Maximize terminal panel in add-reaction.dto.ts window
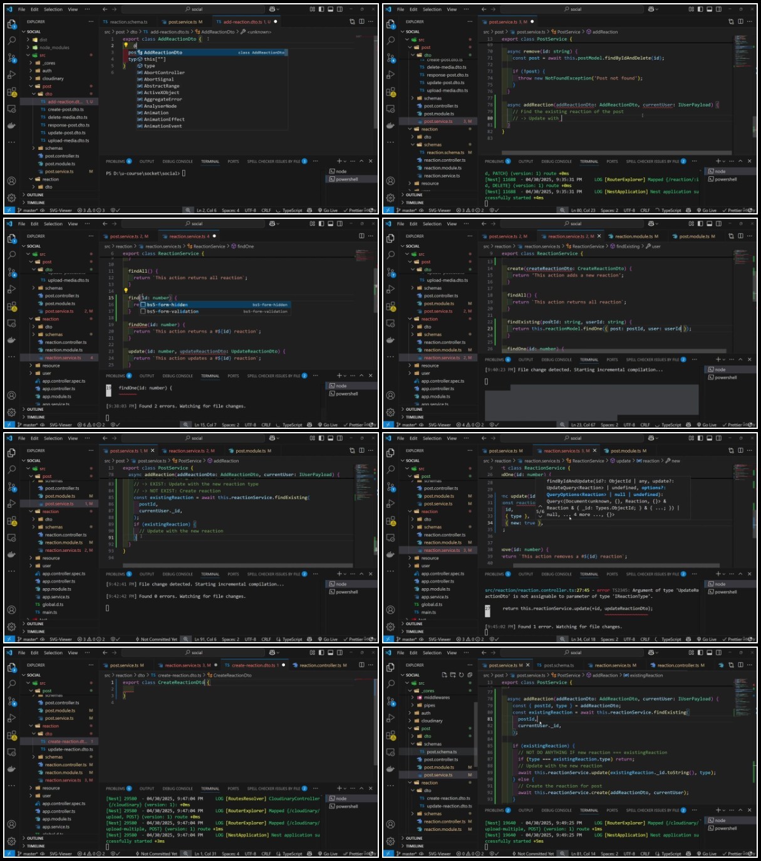This screenshot has height=861, width=761. (361, 161)
